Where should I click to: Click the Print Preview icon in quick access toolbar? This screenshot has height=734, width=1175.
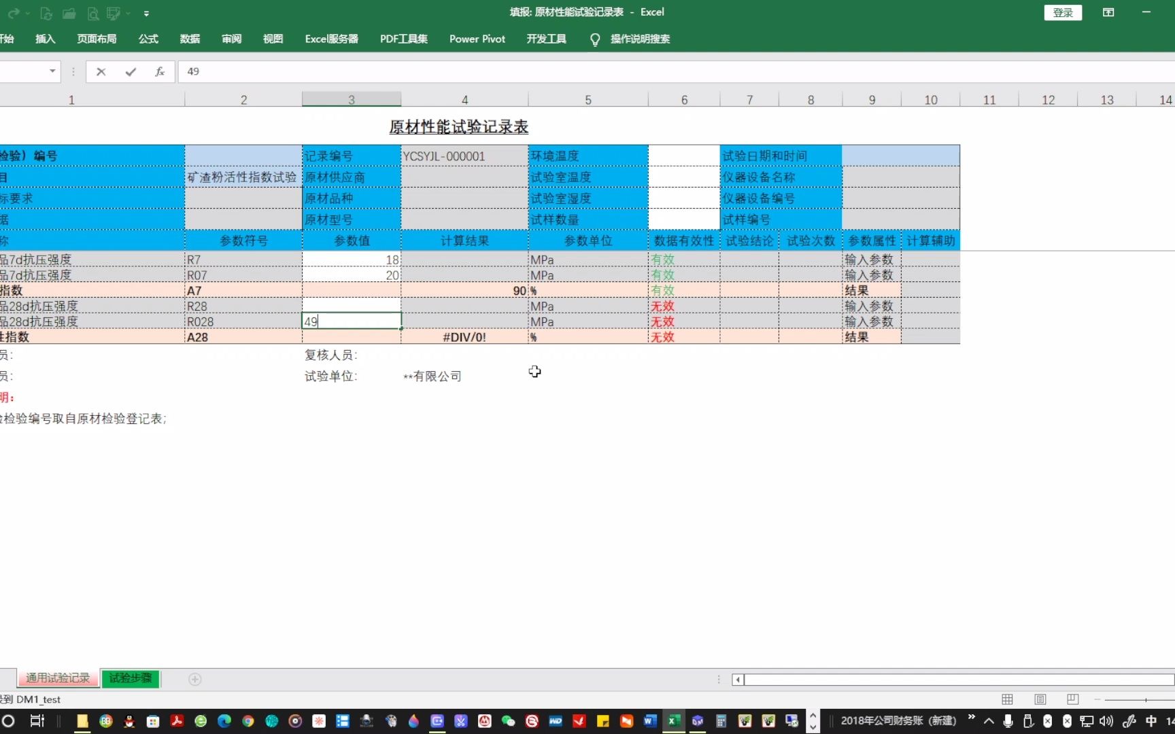pyautogui.click(x=93, y=13)
